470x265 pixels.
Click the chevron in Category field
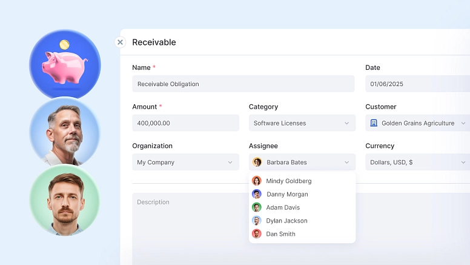(347, 123)
